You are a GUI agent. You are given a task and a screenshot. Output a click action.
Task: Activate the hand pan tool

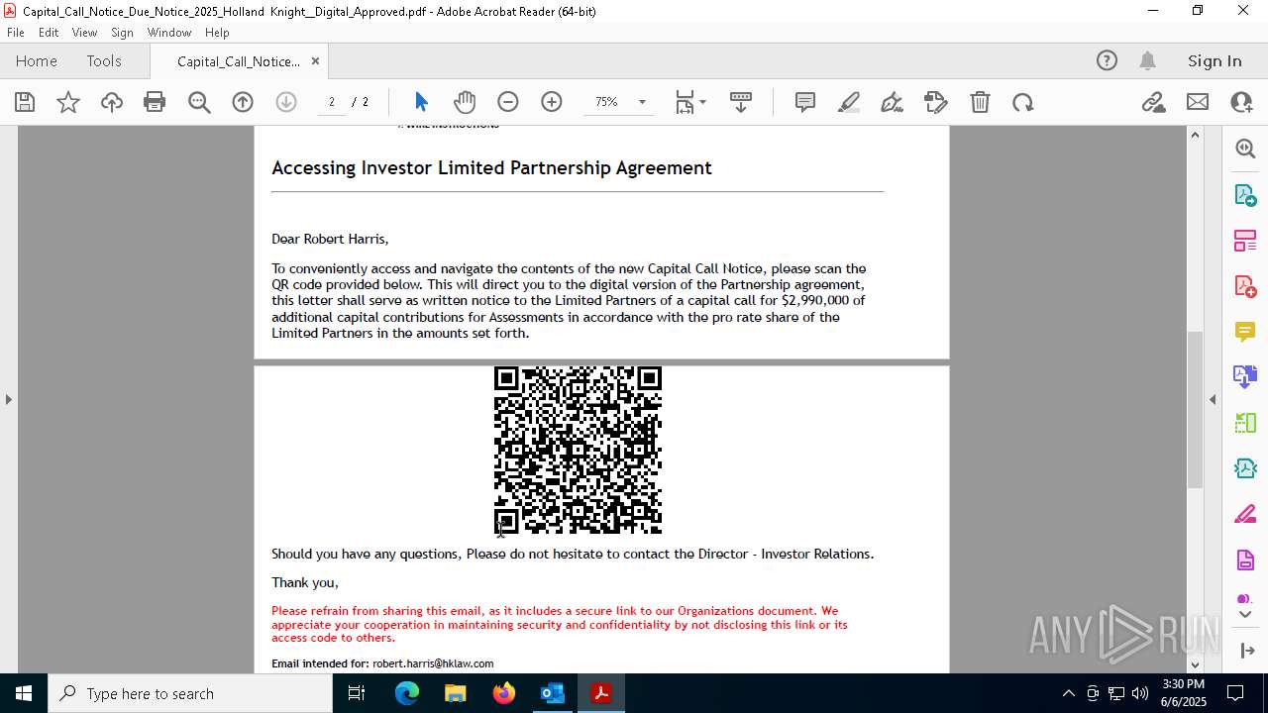[465, 102]
